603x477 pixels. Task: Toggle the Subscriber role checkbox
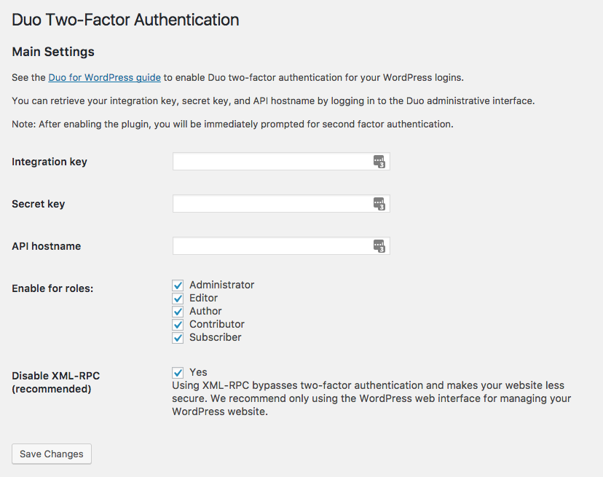pos(178,338)
